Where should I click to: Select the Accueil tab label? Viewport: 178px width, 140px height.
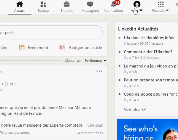tap(20, 11)
